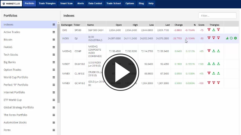This screenshot has width=241, height=135.
Task: Open the Trade School tab
Action: click(x=114, y=3)
